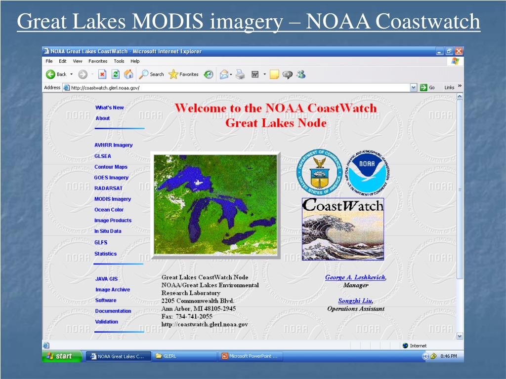Visit the George A. Leshkevich link

click(x=355, y=277)
